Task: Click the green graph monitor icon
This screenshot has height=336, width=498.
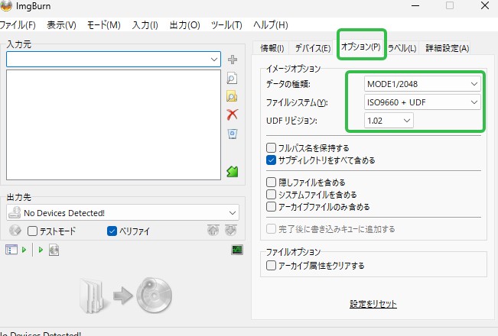Action: click(237, 250)
